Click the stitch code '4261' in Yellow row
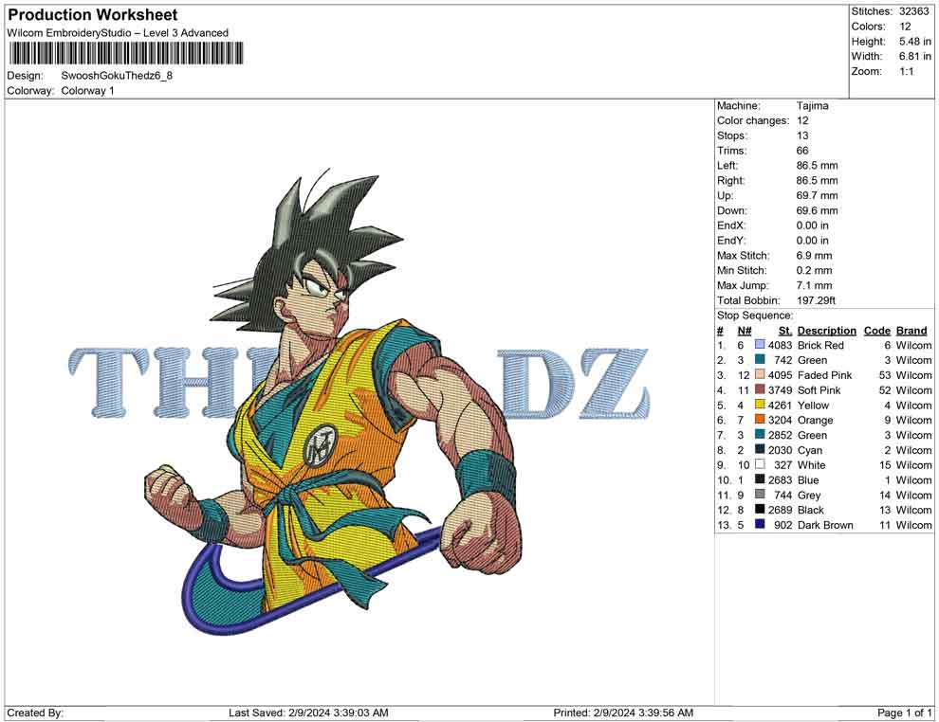The height and width of the screenshot is (722, 939). (780, 405)
